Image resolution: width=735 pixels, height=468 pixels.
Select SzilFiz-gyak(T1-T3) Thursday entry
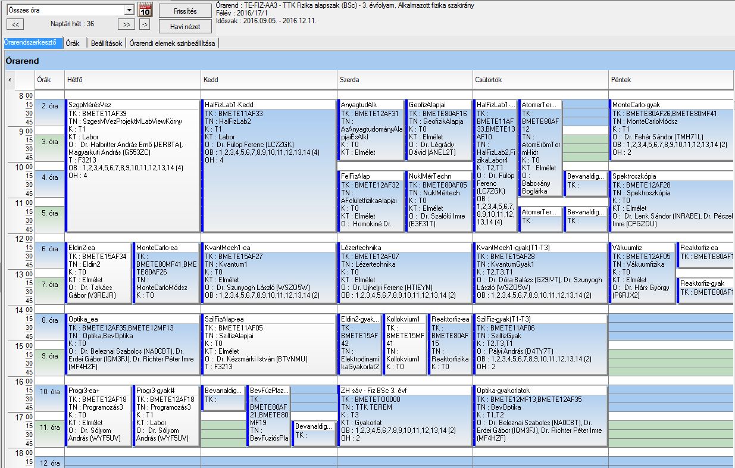(540, 345)
